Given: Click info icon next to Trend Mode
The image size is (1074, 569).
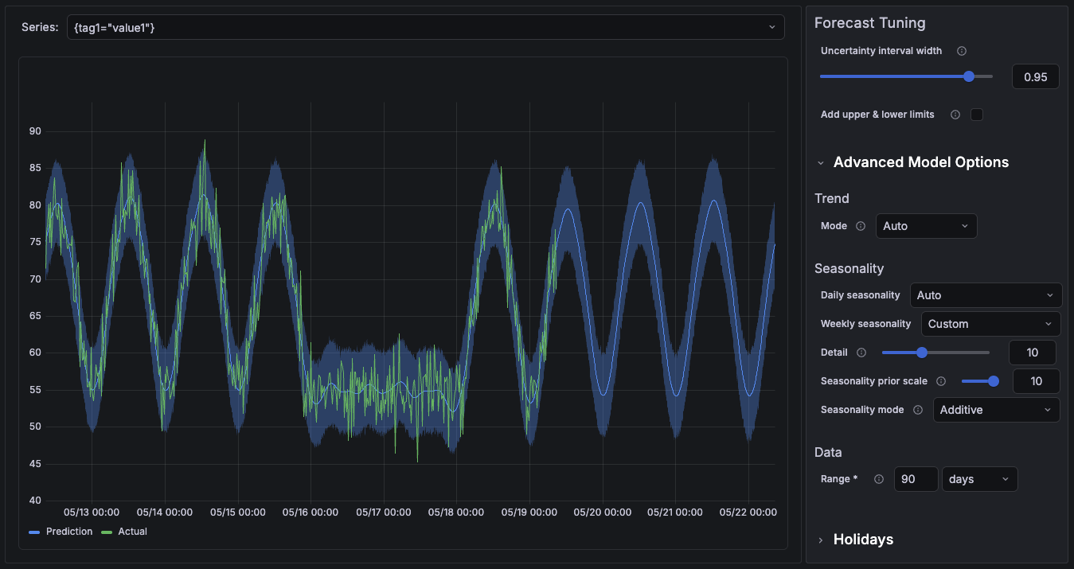Looking at the screenshot, I should pyautogui.click(x=860, y=226).
